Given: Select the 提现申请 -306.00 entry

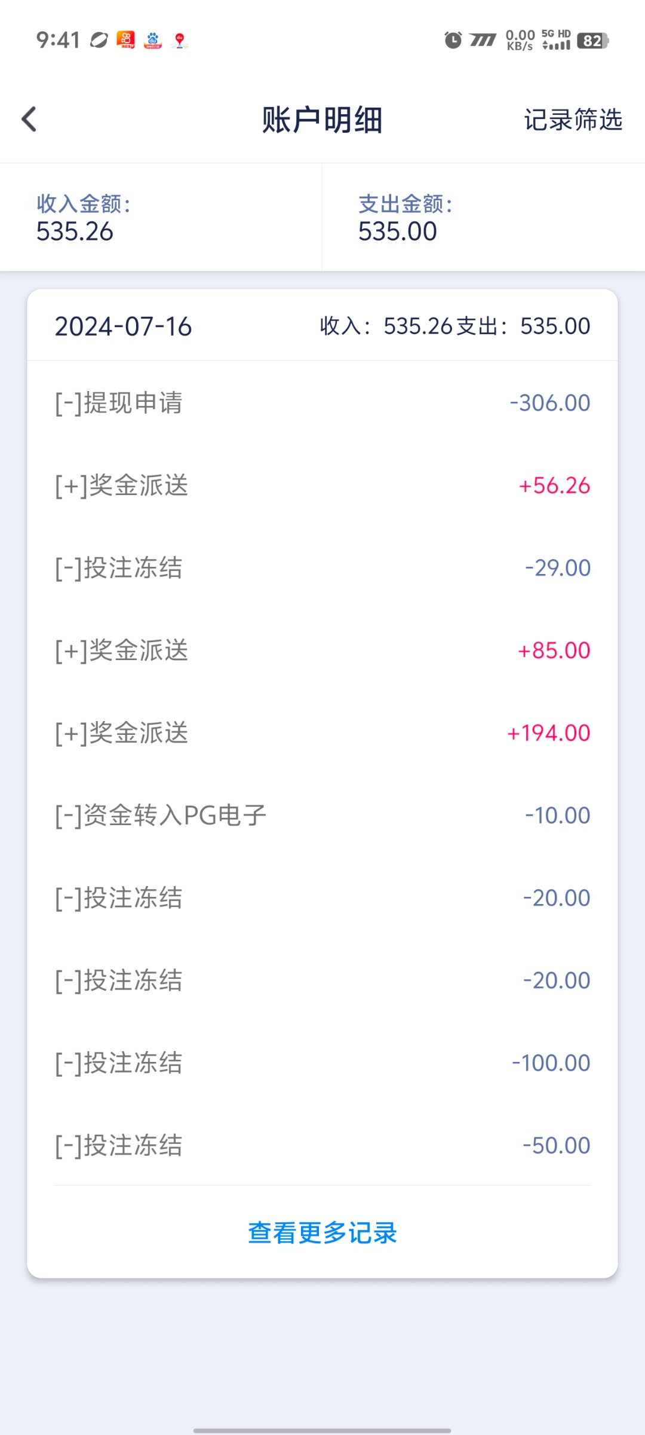Looking at the screenshot, I should pyautogui.click(x=322, y=402).
